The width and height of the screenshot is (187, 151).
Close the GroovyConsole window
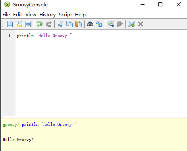[179, 4]
